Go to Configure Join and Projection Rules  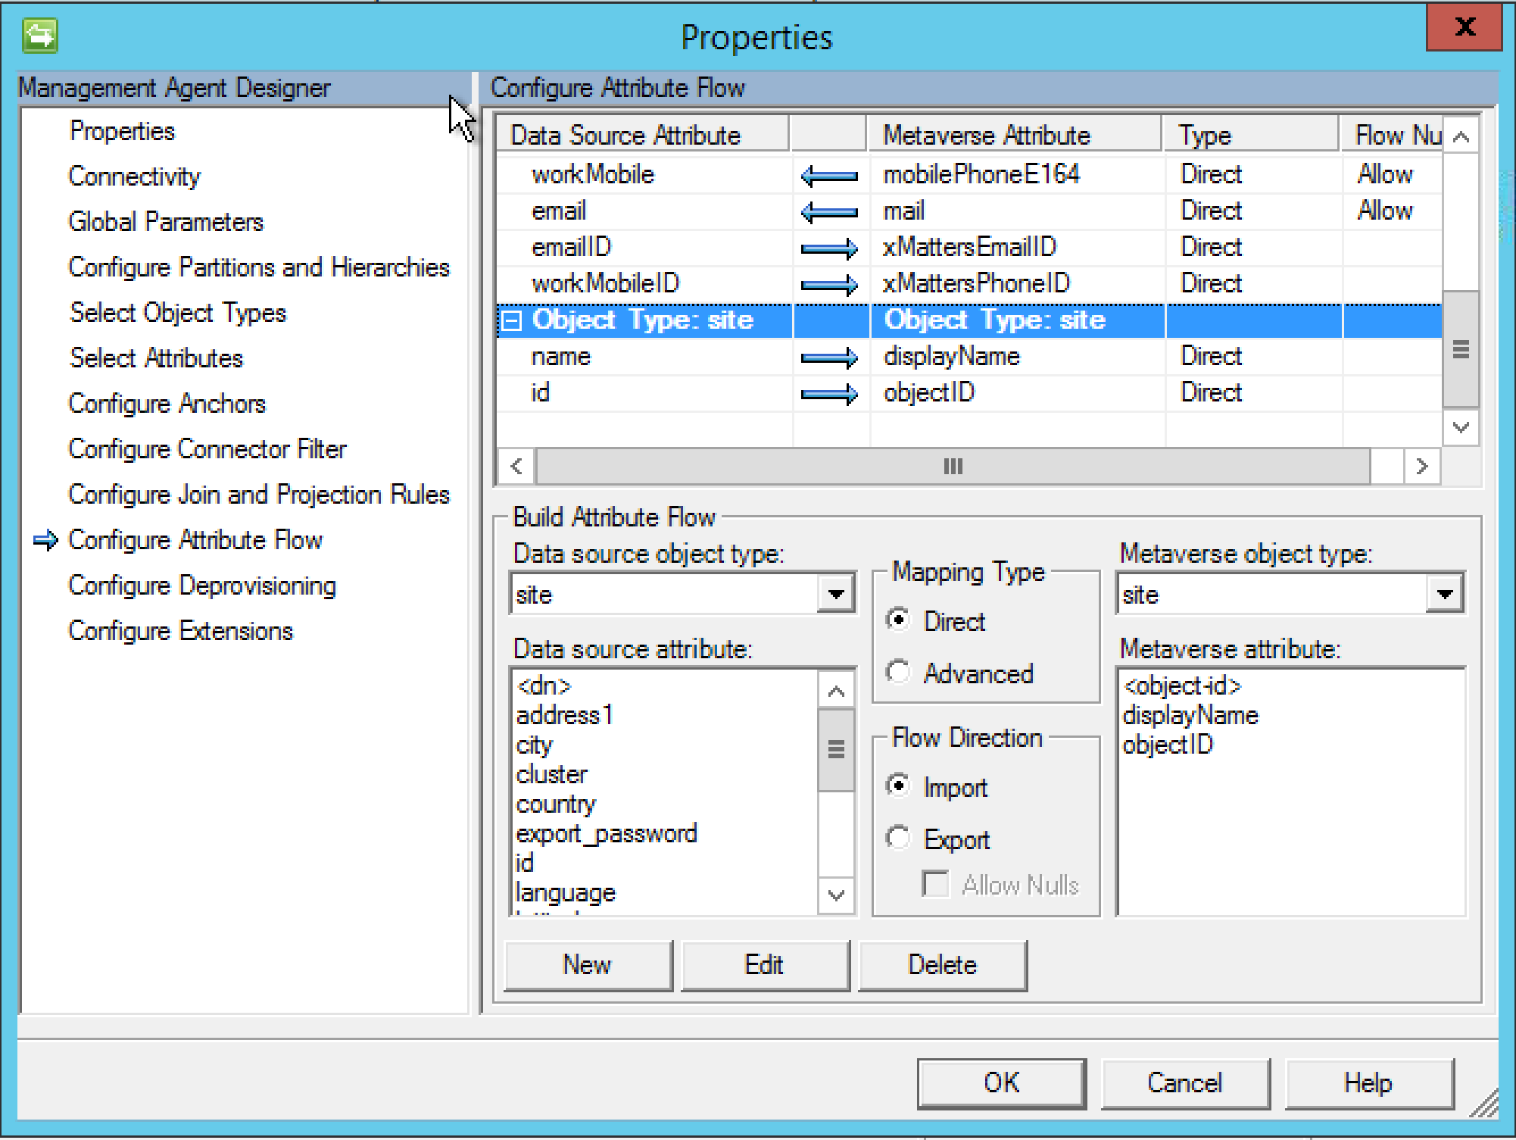point(258,495)
